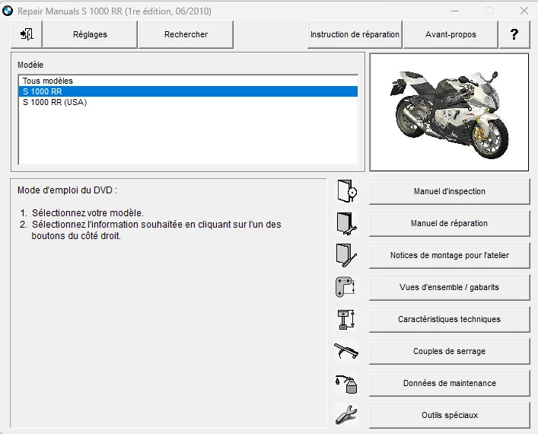Open the Avant-propos foreword
Viewport: 538px width, 434px height.
[x=450, y=34]
